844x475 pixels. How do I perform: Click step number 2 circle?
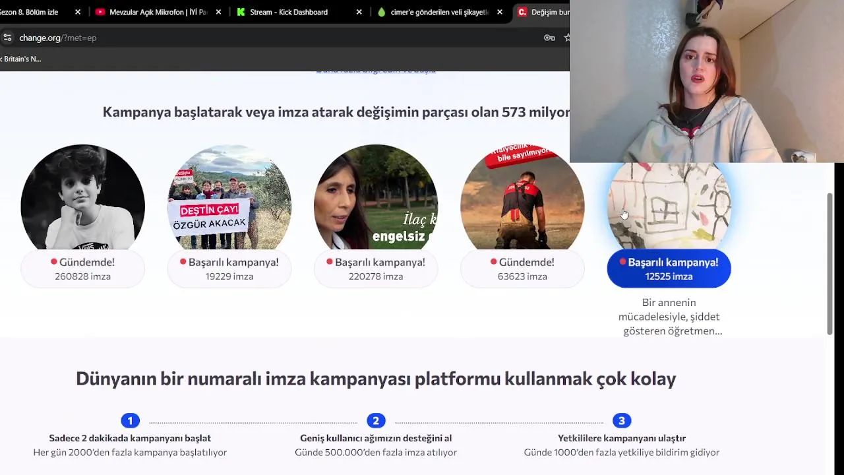[x=376, y=420]
